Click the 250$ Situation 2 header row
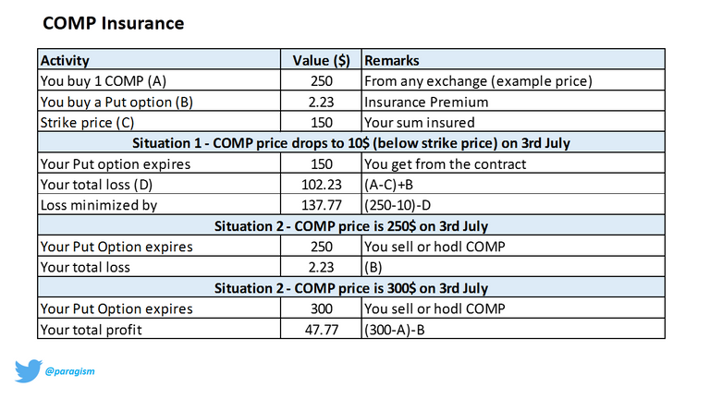710x399 pixels. 351,225
